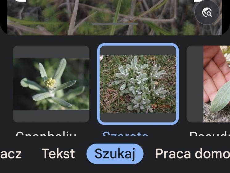Open the Gnaphalium flower result thumbnail

tap(51, 84)
